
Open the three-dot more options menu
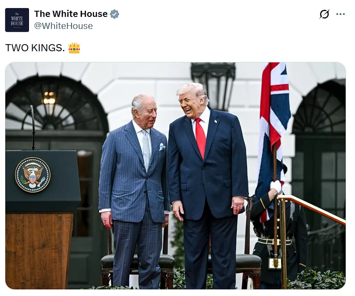click(x=340, y=14)
